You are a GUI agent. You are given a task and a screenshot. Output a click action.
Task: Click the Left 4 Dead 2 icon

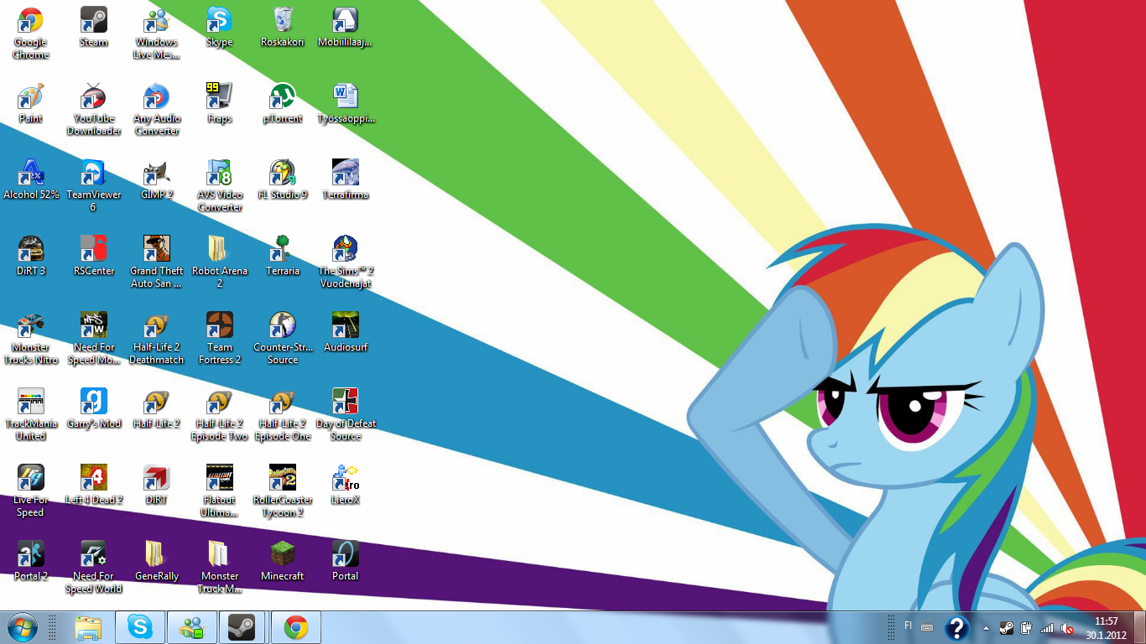94,486
